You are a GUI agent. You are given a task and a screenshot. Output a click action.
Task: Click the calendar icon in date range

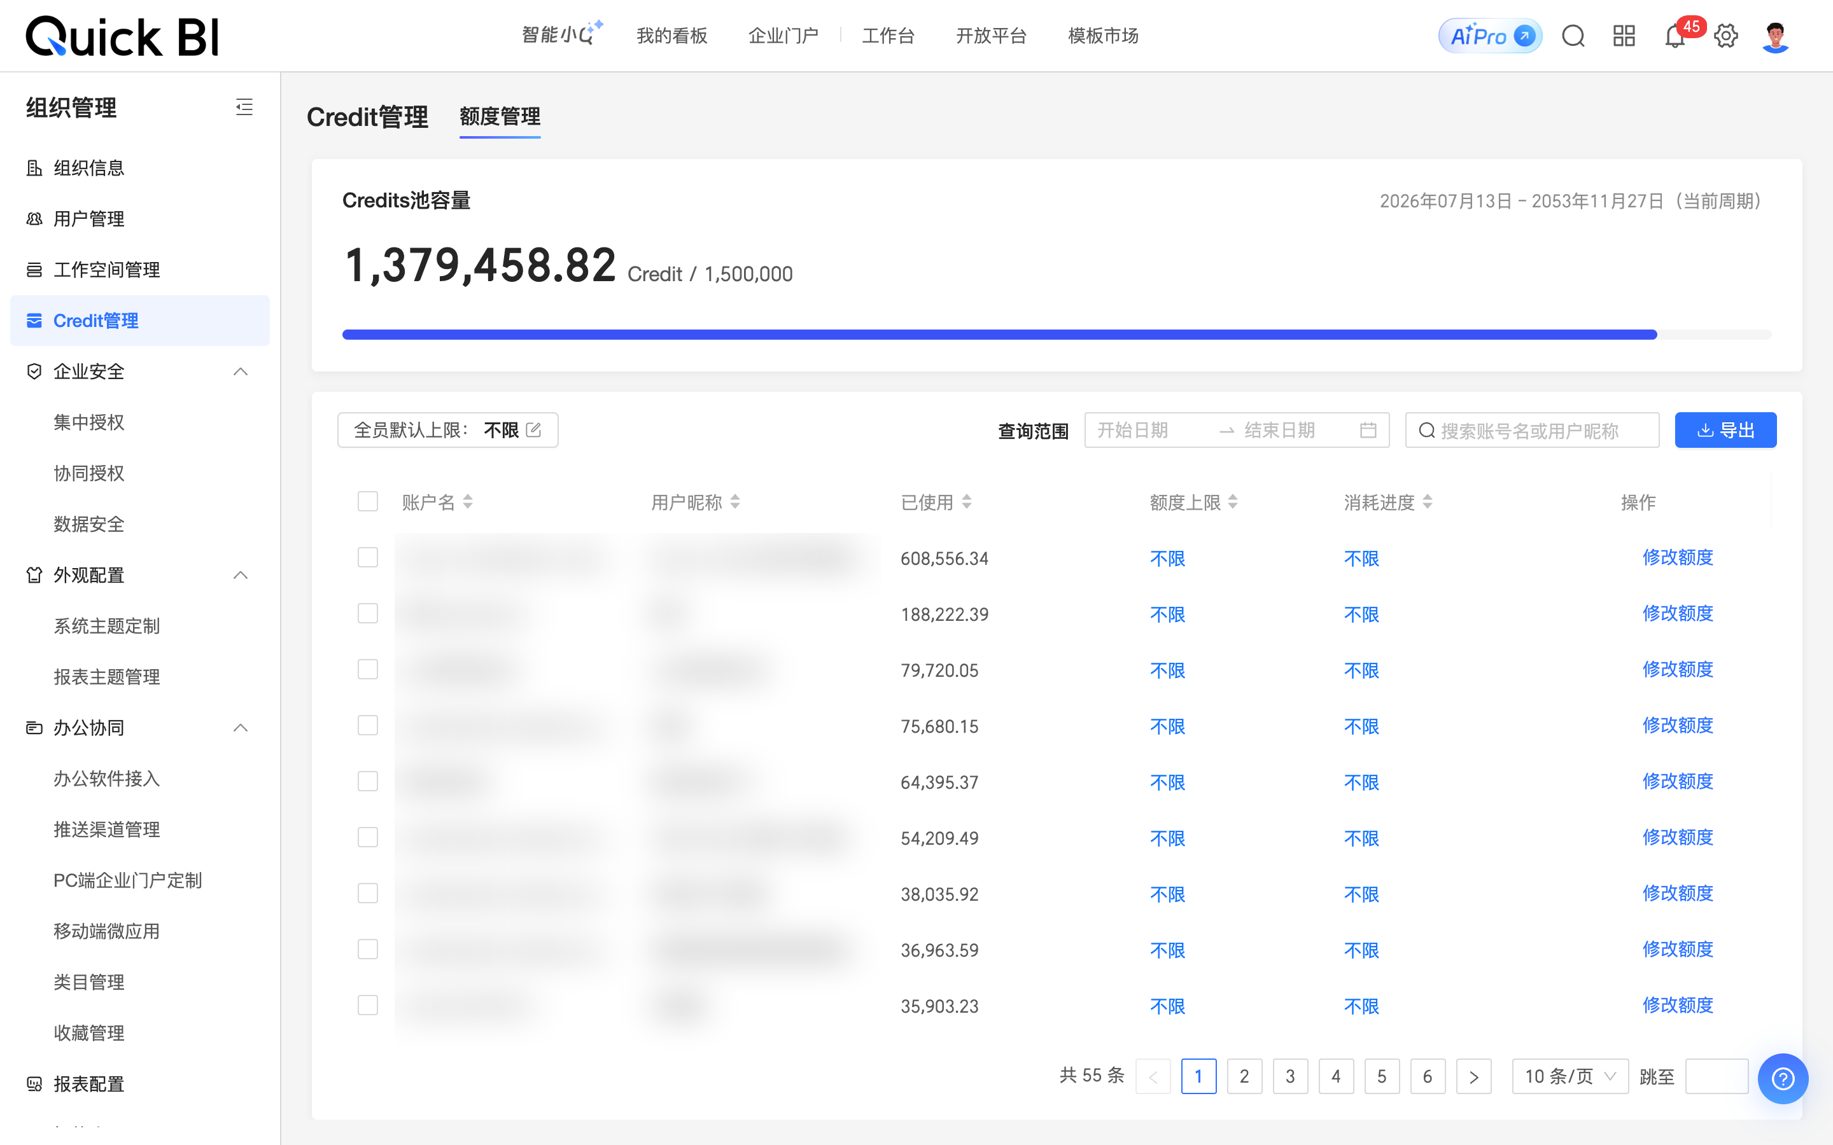tap(1368, 430)
